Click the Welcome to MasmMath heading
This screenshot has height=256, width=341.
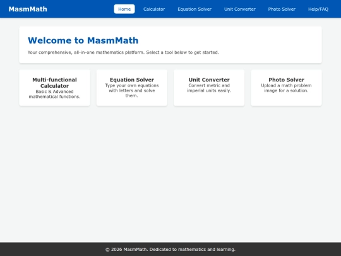(x=83, y=40)
